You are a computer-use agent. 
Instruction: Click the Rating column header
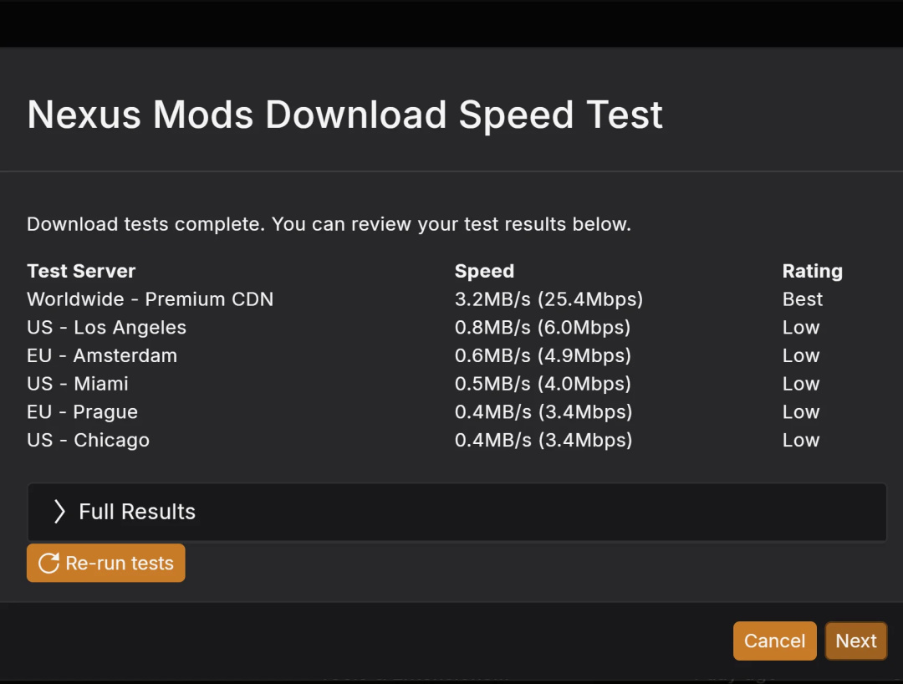point(812,271)
